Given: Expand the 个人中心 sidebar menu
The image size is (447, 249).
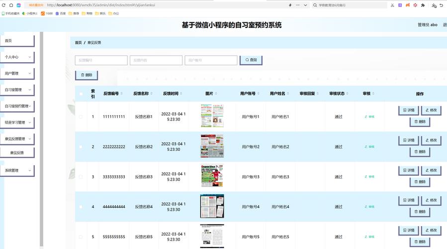Looking at the screenshot, I should pos(17,57).
